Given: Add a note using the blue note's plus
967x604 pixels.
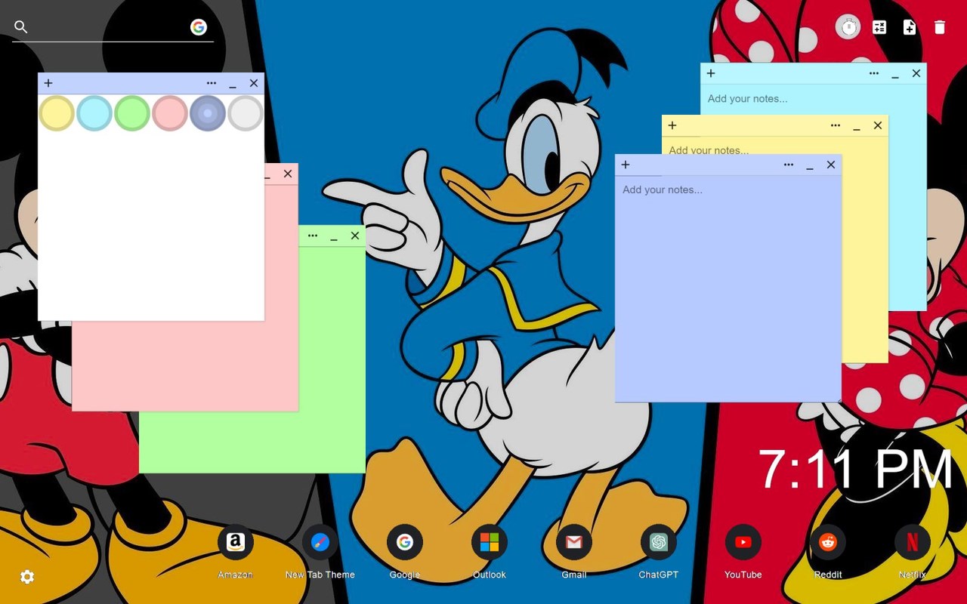Looking at the screenshot, I should [626, 165].
